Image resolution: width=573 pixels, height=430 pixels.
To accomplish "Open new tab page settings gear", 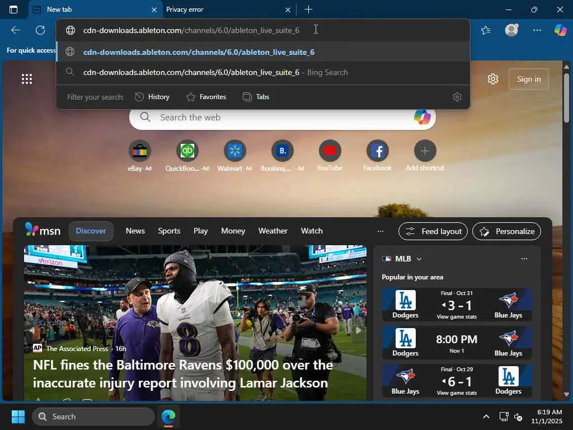I will coord(492,79).
